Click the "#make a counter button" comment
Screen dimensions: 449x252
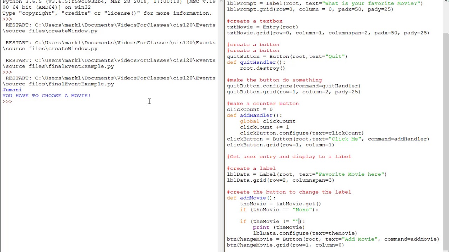tap(263, 104)
